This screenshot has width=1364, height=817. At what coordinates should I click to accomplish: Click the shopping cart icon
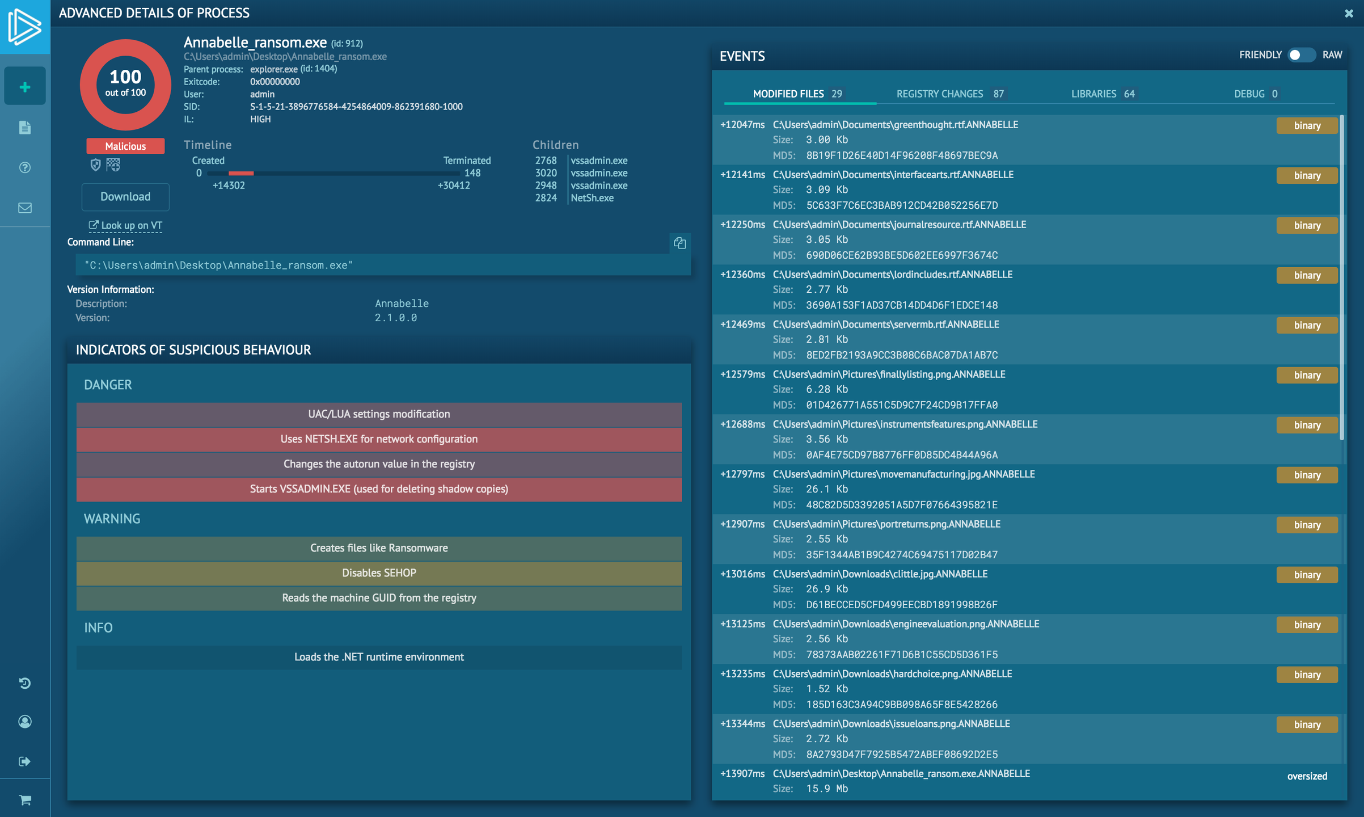[25, 799]
